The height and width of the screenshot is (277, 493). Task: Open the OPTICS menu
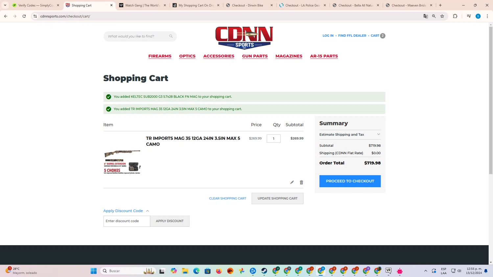coord(187,56)
